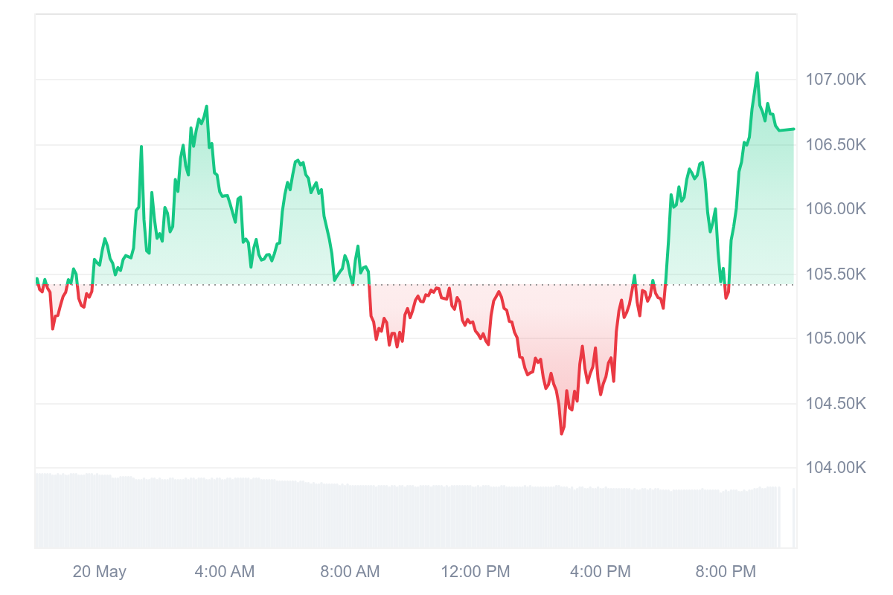Click the 106.00K price axis label
Image resolution: width=893 pixels, height=595 pixels.
[836, 209]
